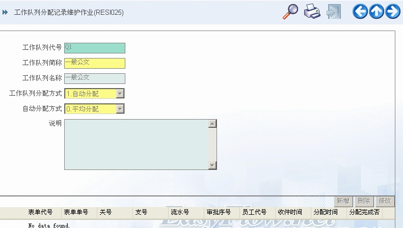Click inside the 说明 text area
The height and width of the screenshot is (228, 403).
136,145
